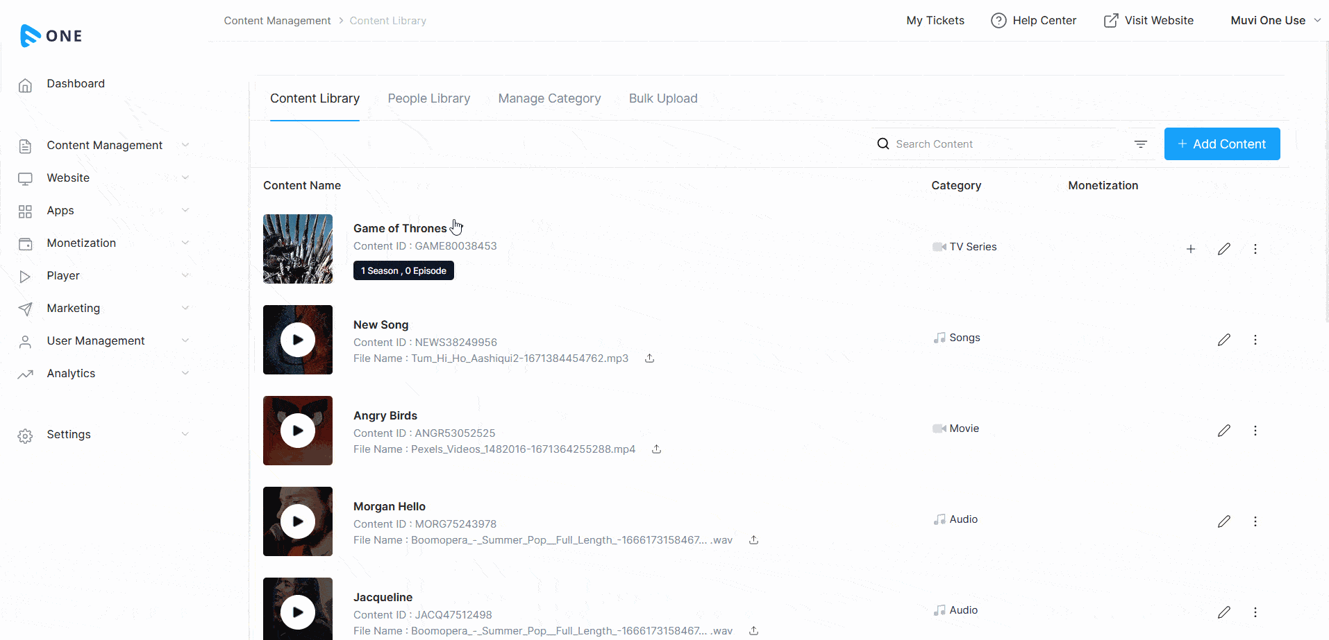Click the '1 Season , 0 Episode' badge
1329x640 pixels.
pyautogui.click(x=403, y=270)
